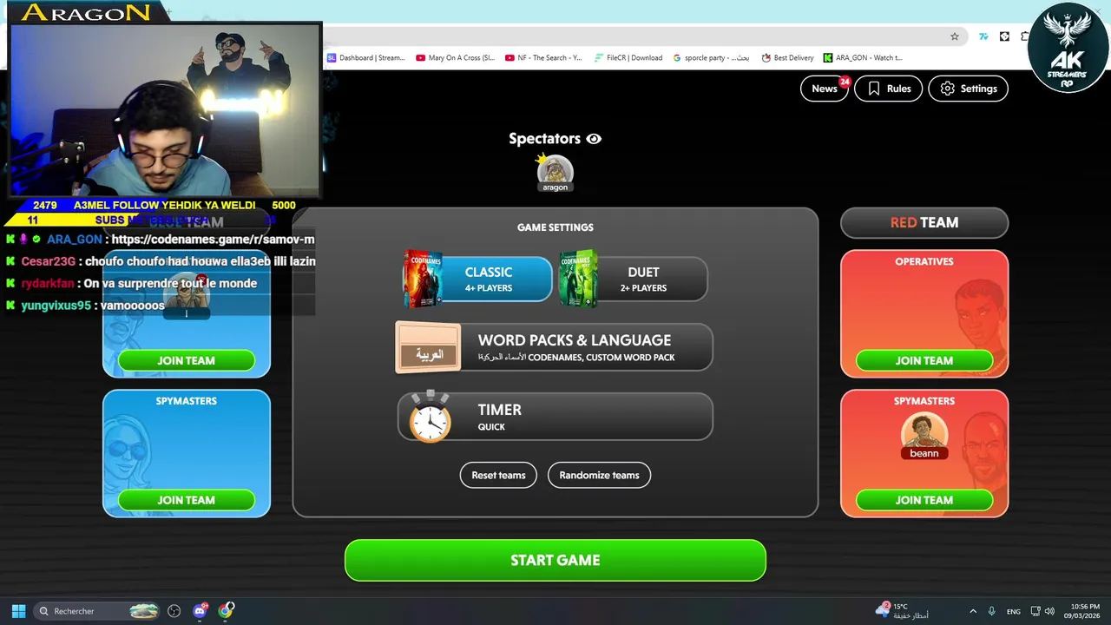
Task: Open Discord from the taskbar
Action: (x=200, y=611)
